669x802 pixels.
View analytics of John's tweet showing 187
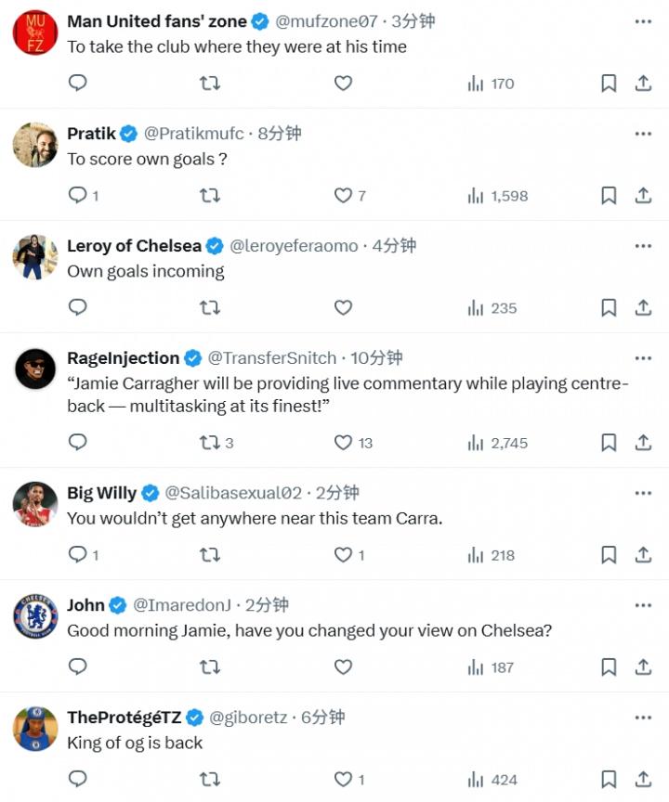[x=491, y=667]
